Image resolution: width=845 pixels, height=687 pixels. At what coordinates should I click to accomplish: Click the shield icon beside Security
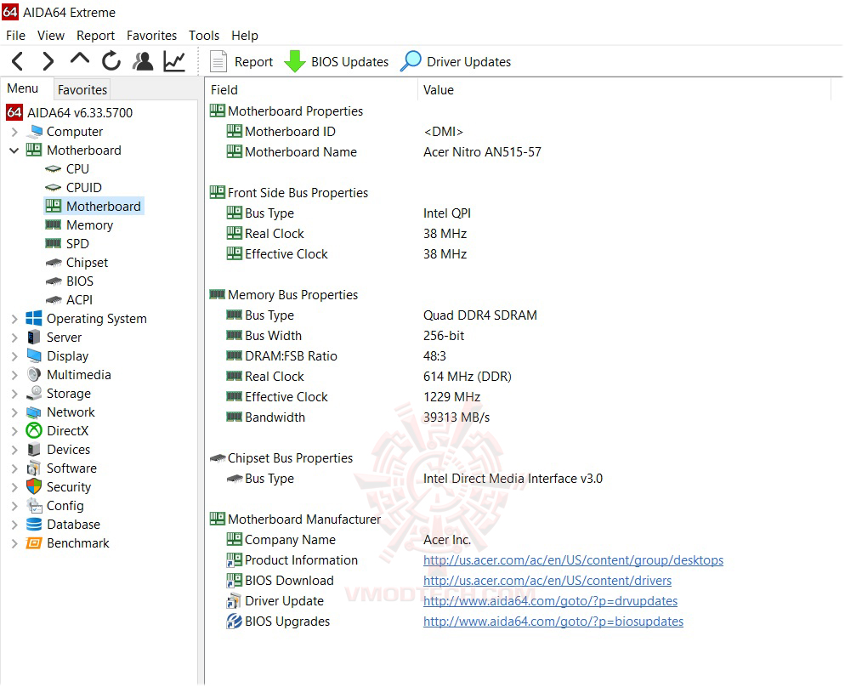click(34, 486)
